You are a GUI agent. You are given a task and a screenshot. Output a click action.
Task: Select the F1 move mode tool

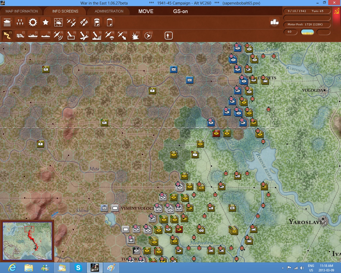click(7, 35)
